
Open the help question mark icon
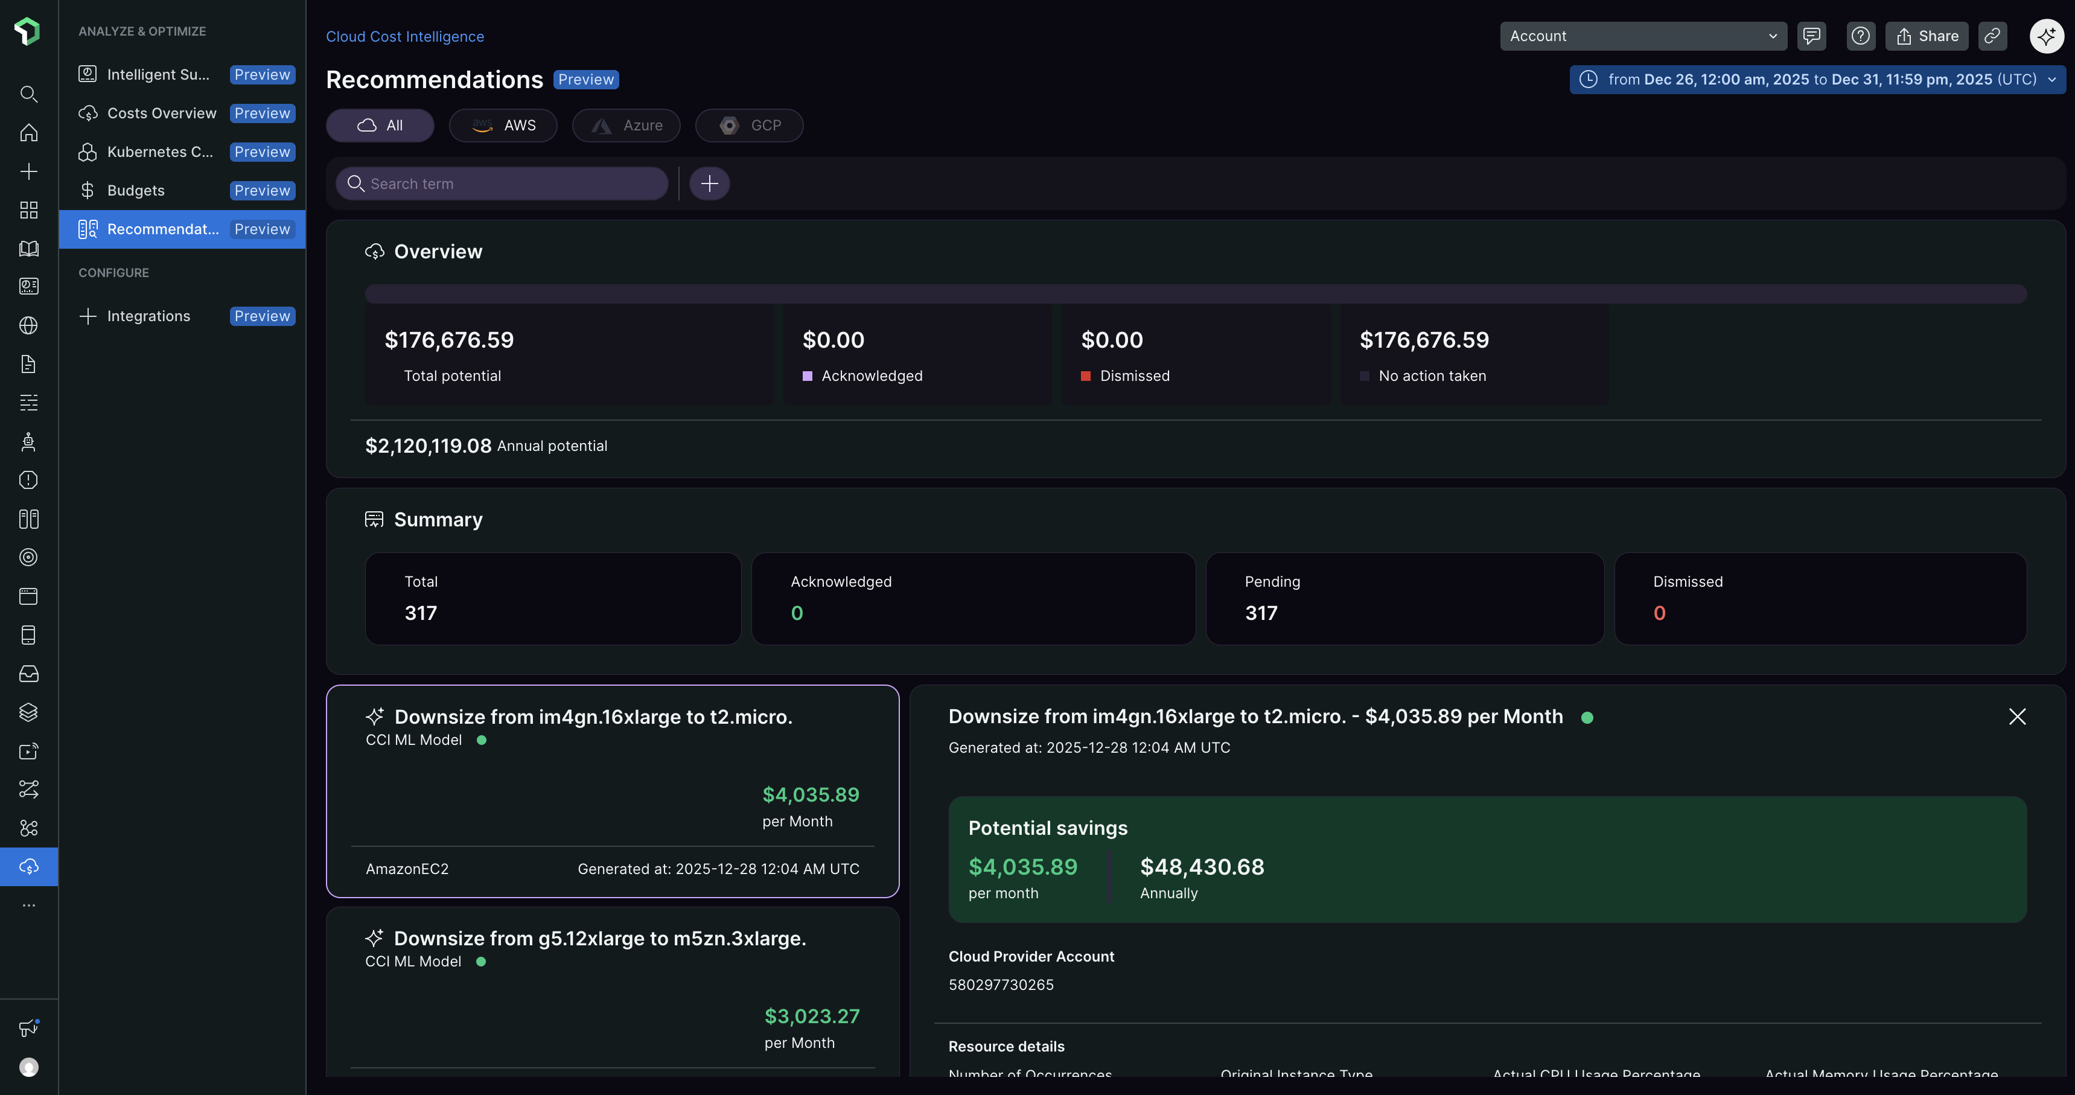click(1860, 36)
